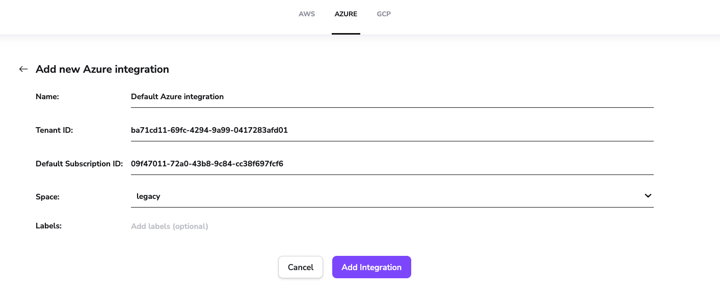This screenshot has width=720, height=293.
Task: Open the GCP tab
Action: 384,14
